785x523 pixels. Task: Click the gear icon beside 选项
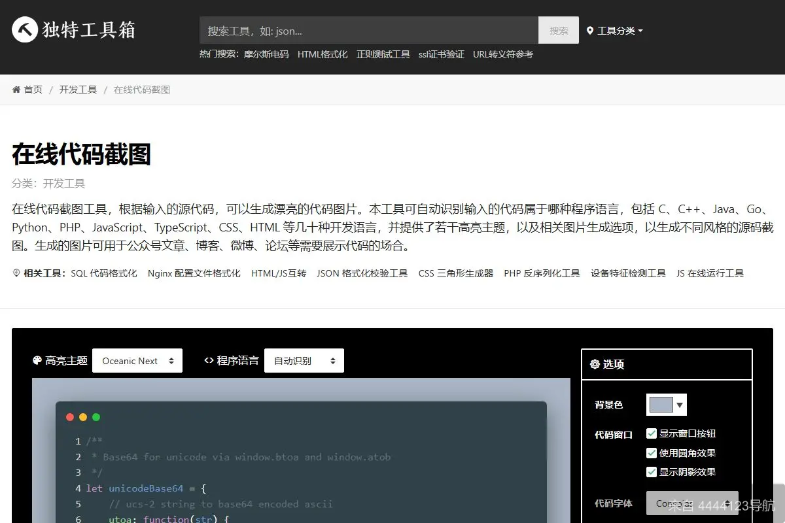coord(594,365)
